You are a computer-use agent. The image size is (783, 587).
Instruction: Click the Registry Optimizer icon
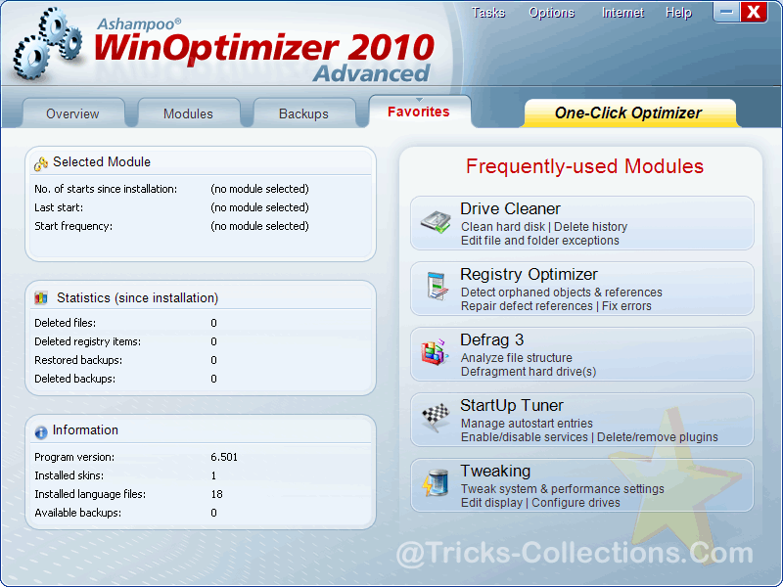coord(436,287)
